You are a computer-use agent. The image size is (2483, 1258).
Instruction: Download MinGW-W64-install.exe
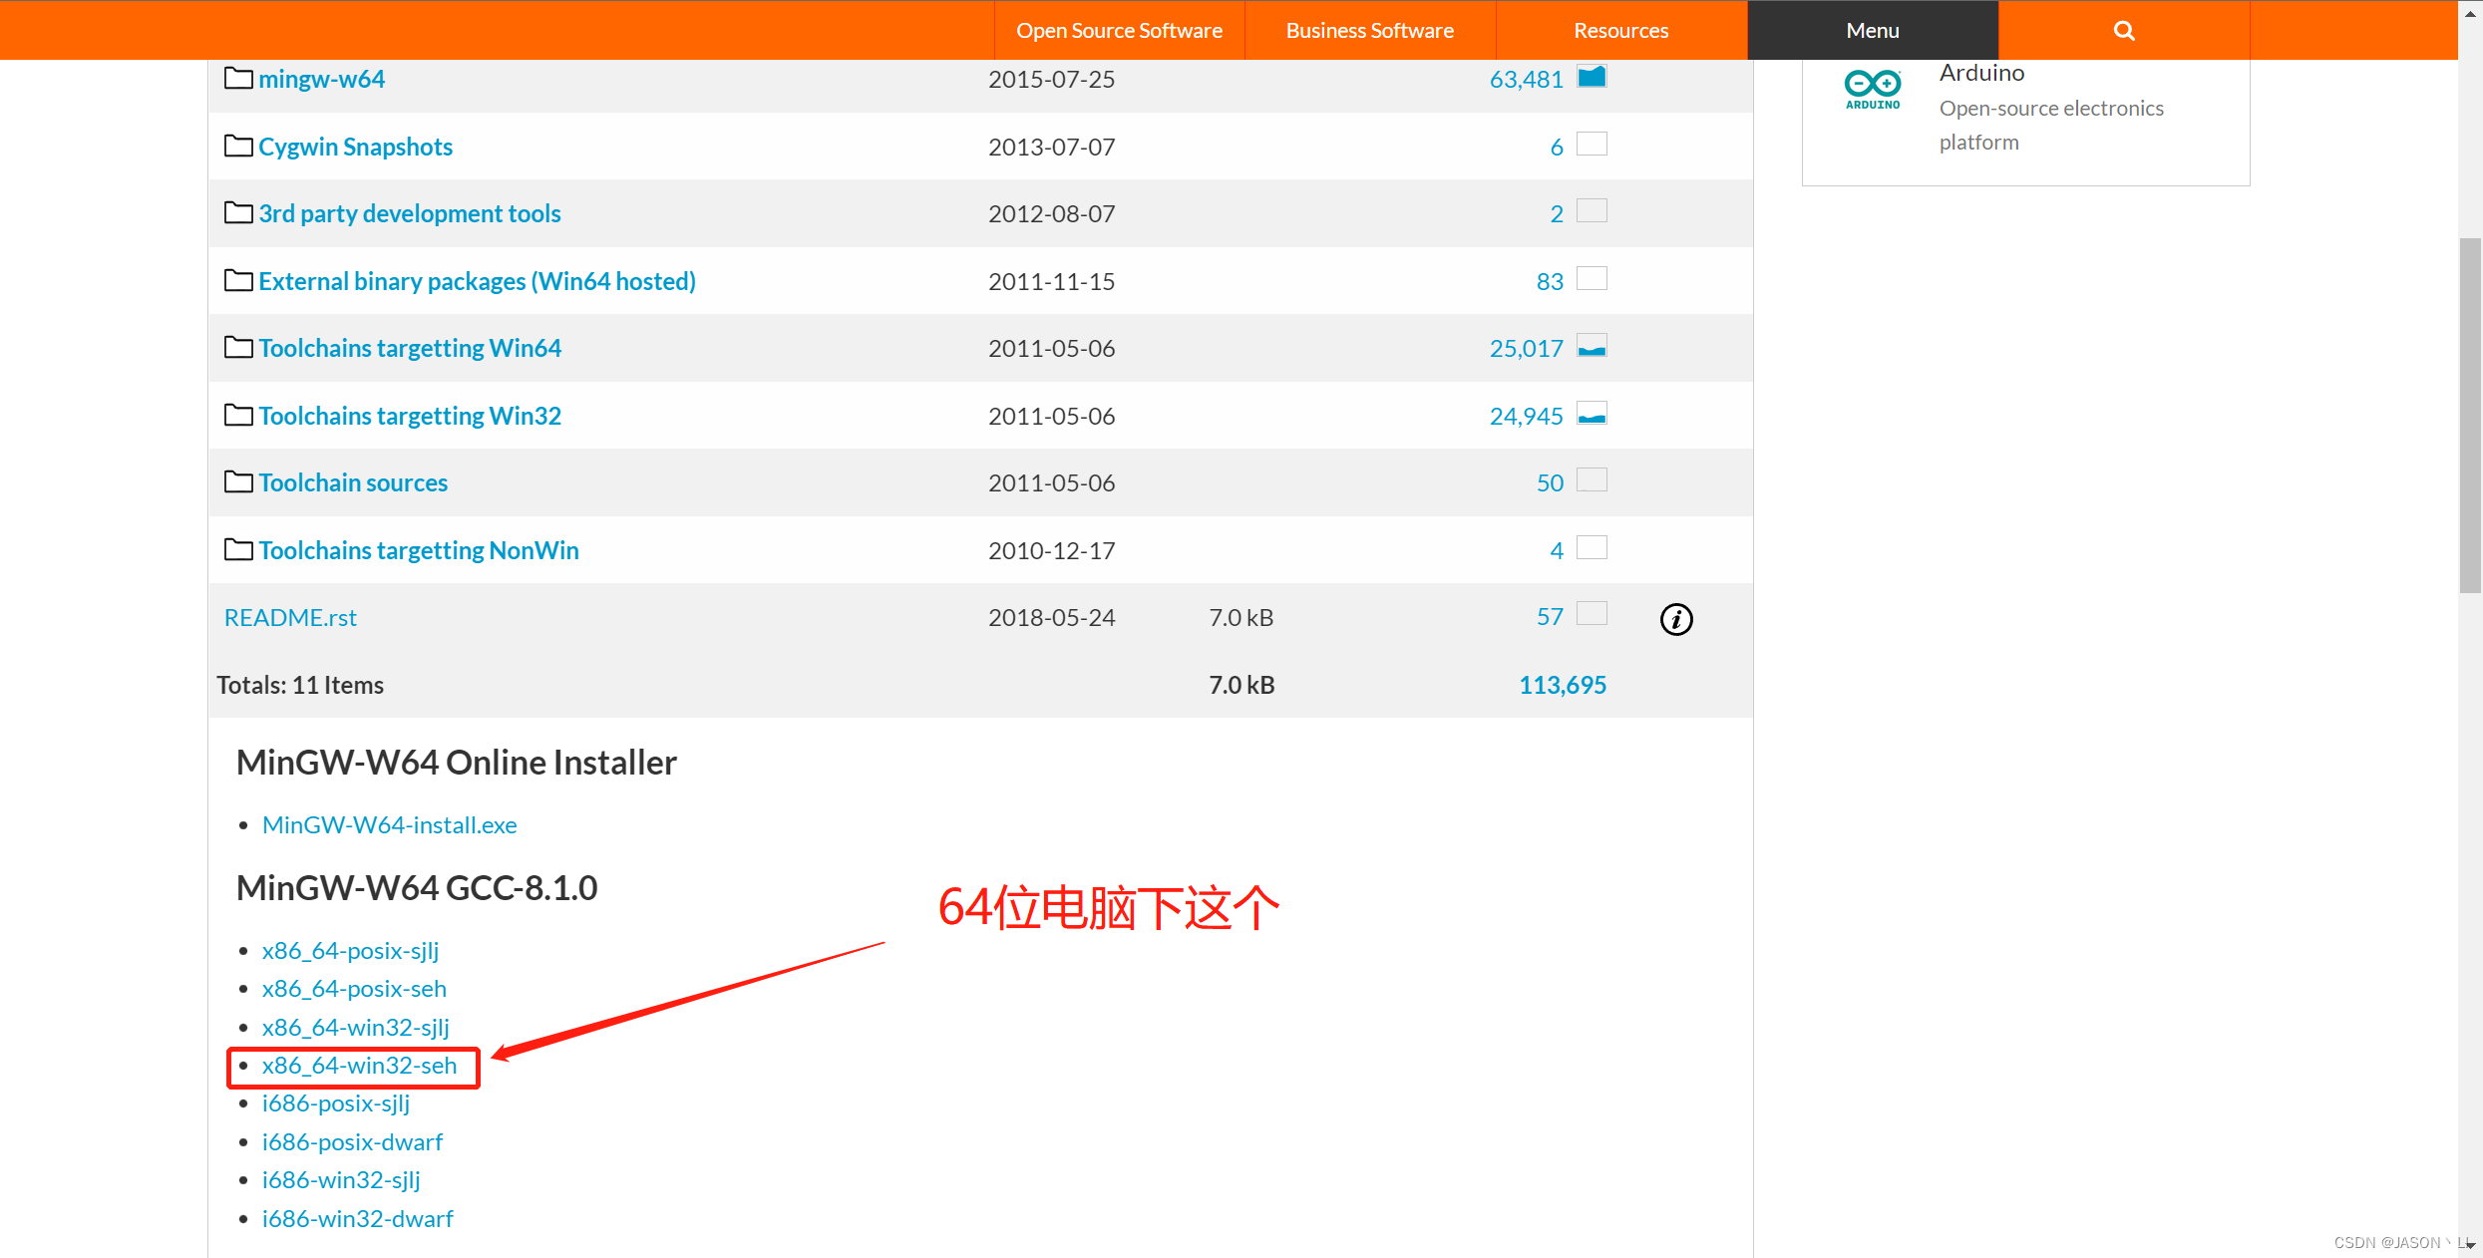click(x=389, y=824)
